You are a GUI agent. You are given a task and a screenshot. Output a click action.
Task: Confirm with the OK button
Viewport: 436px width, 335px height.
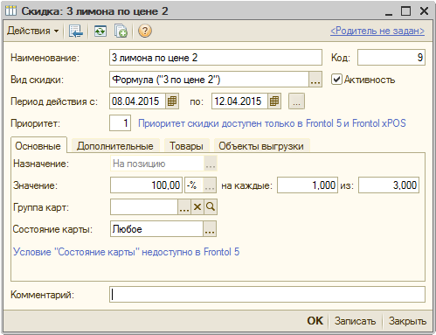pyautogui.click(x=315, y=321)
